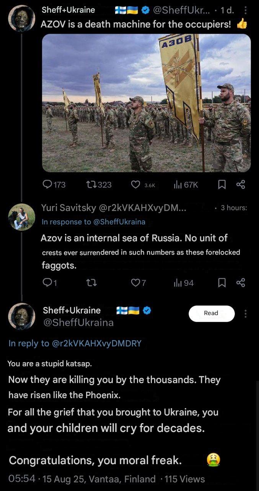Like the AZOV post showing 3.6K
This screenshot has width=259, height=491.
tap(143, 185)
